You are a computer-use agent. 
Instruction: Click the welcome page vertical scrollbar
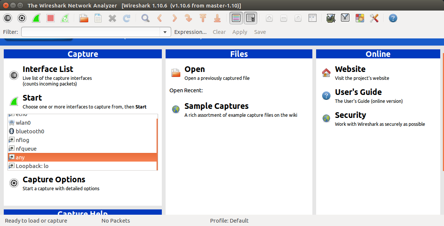coord(443,112)
